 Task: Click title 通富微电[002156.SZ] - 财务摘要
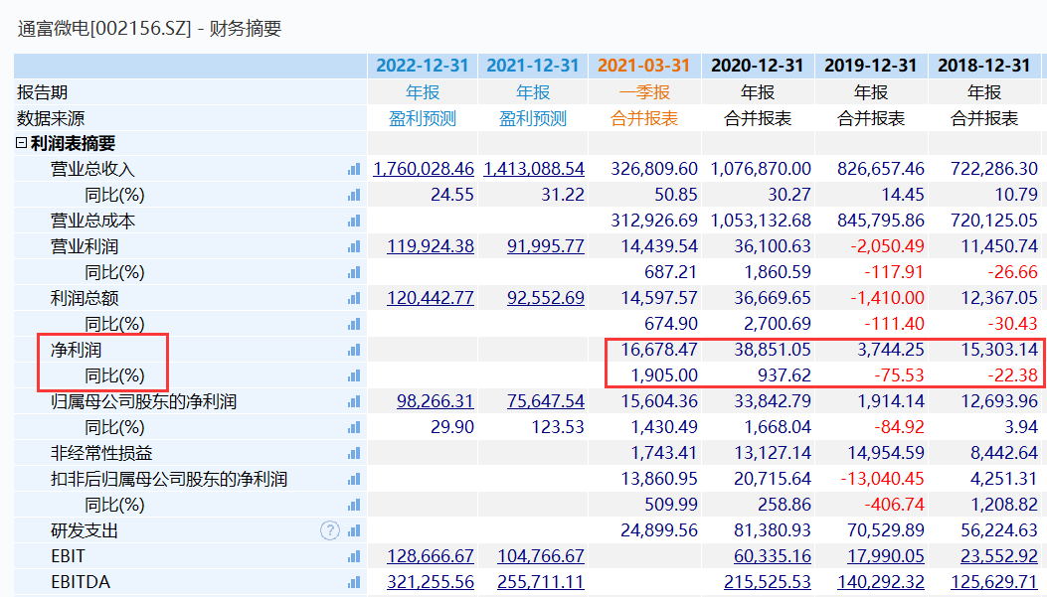(x=149, y=29)
